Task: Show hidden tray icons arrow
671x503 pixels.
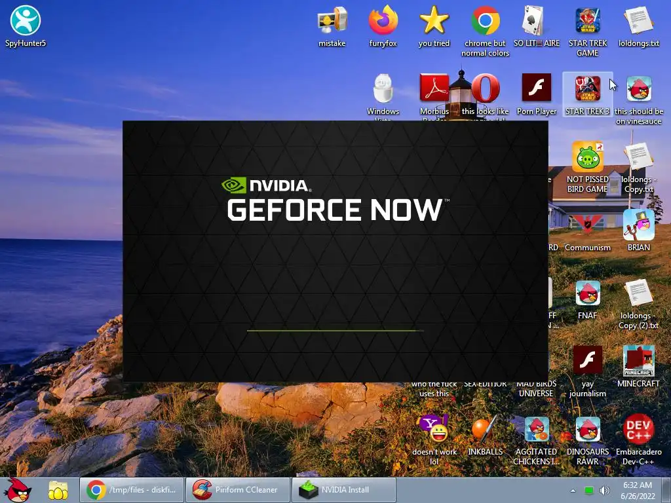Action: [573, 491]
